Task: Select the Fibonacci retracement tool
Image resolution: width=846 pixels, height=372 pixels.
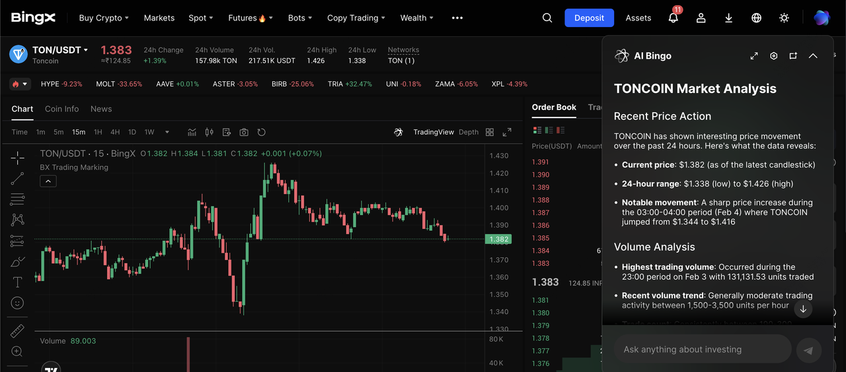Action: coord(17,199)
